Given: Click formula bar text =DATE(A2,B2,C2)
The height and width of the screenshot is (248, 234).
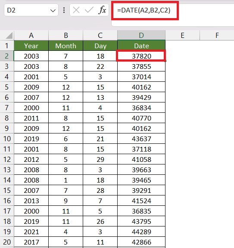Looking at the screenshot, I should 144,10.
